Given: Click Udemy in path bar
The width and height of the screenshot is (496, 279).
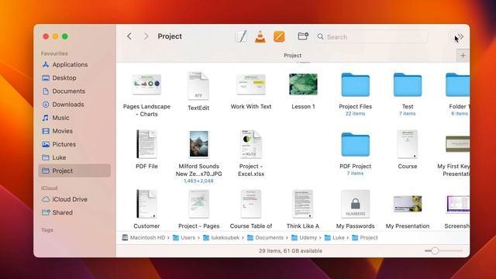Looking at the screenshot, I should click(x=304, y=238).
